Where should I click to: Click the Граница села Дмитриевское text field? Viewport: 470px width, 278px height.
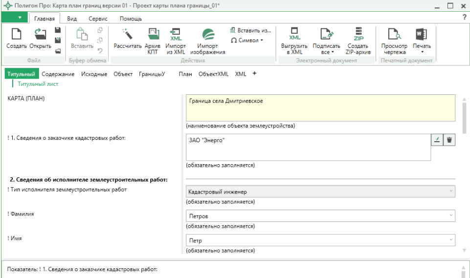[320, 107]
